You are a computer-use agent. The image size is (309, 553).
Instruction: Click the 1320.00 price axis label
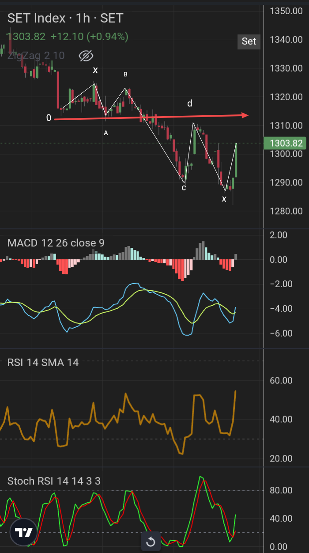[x=286, y=97]
